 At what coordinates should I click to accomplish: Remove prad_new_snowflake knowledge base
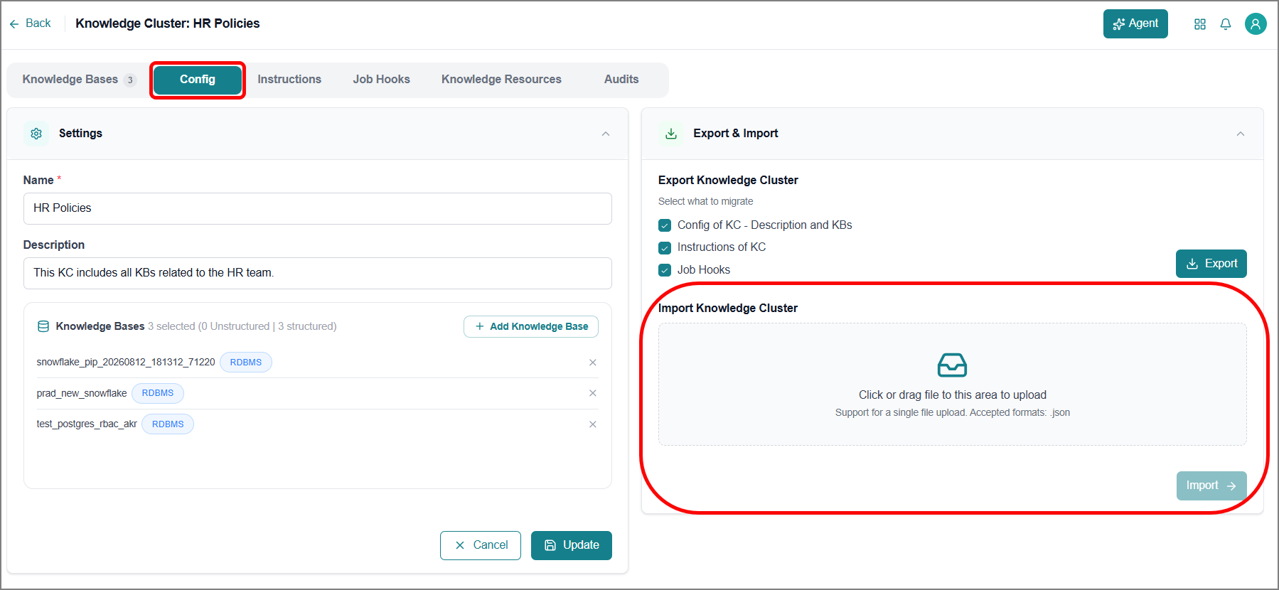(592, 393)
